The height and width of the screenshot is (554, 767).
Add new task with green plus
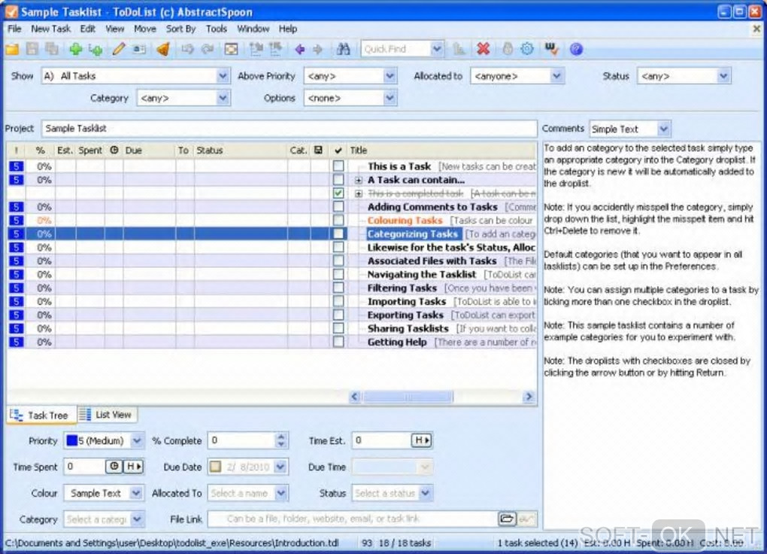pyautogui.click(x=75, y=49)
